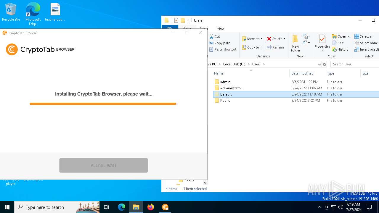Screen dimensions: 379x213
Task: Click Copy path in the ribbon
Action: click(x=220, y=43)
